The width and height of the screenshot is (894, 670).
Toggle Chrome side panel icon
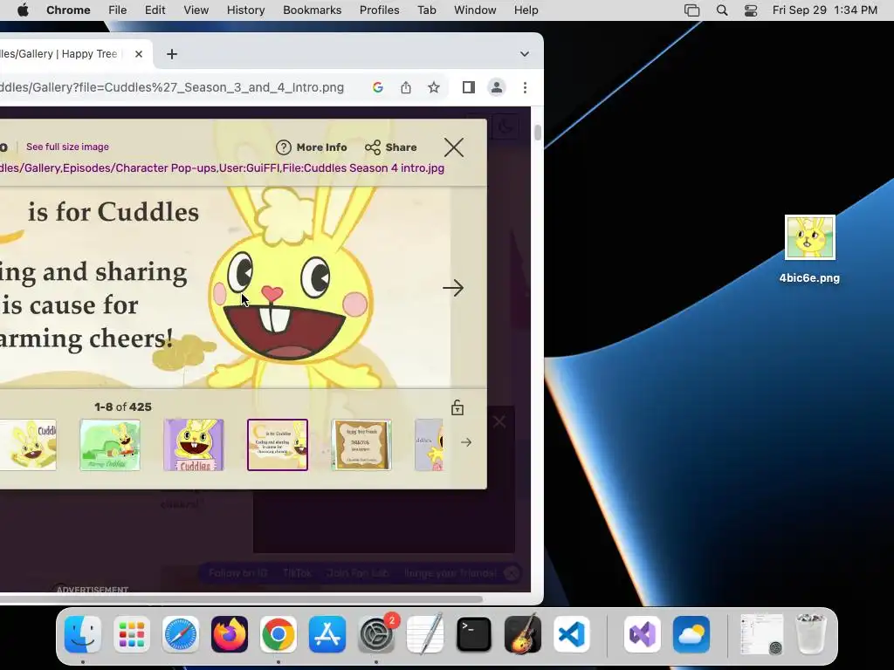point(469,87)
